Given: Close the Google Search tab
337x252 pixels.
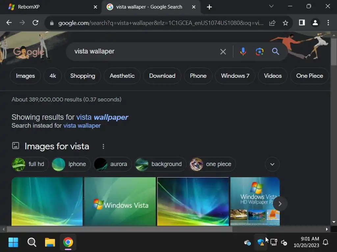Looking at the screenshot, I should pos(194,7).
